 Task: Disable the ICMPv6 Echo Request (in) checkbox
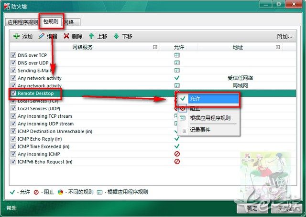pos(13,162)
